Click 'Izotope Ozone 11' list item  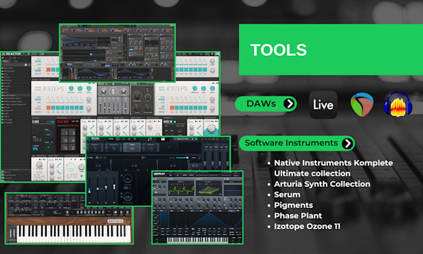[x=307, y=226]
